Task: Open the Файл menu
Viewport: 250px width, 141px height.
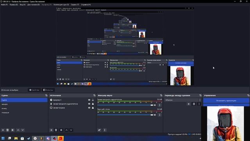Action: (x=4, y=5)
